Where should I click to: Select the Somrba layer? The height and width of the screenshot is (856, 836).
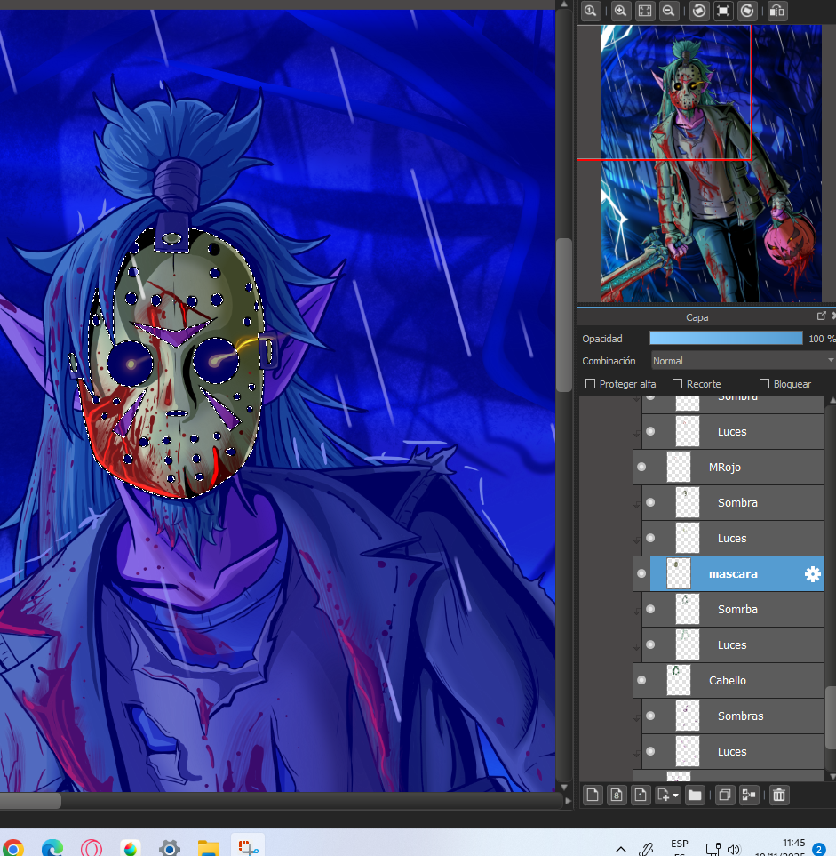732,609
